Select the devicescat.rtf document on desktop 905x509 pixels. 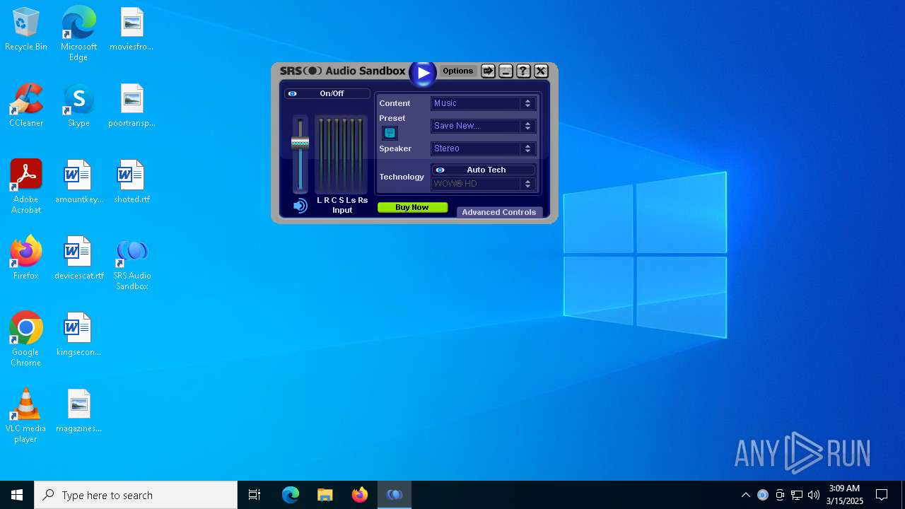coord(78,259)
